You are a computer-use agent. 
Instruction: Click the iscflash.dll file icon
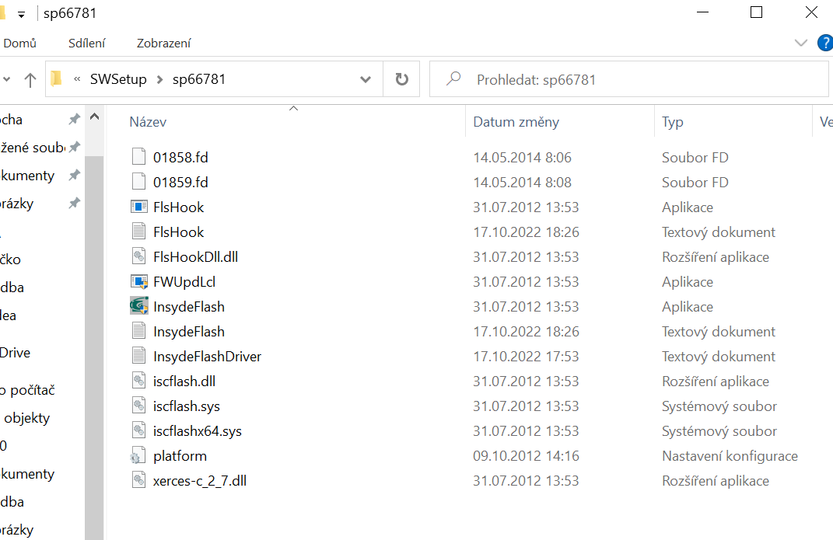point(138,381)
